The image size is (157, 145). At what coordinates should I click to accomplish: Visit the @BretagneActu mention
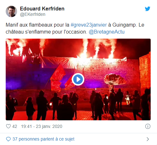coord(107,32)
